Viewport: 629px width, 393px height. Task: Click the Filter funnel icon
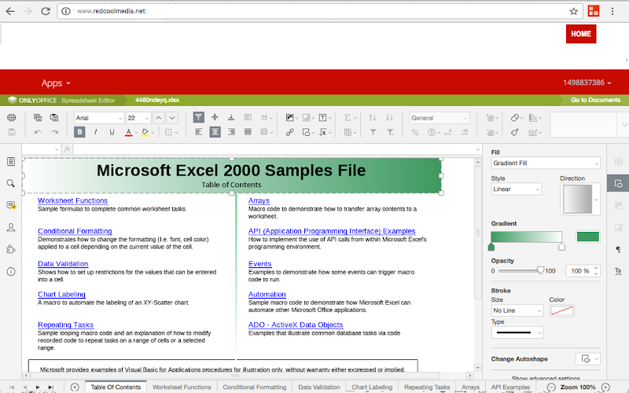click(373, 132)
